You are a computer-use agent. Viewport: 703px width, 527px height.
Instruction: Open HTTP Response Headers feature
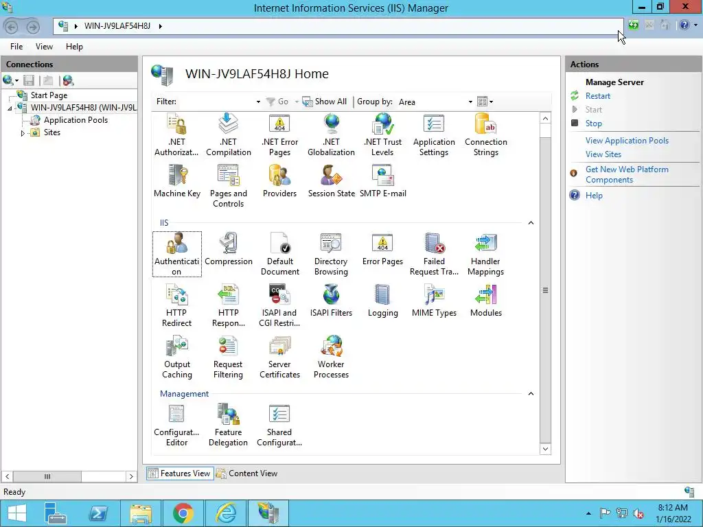[x=228, y=305]
